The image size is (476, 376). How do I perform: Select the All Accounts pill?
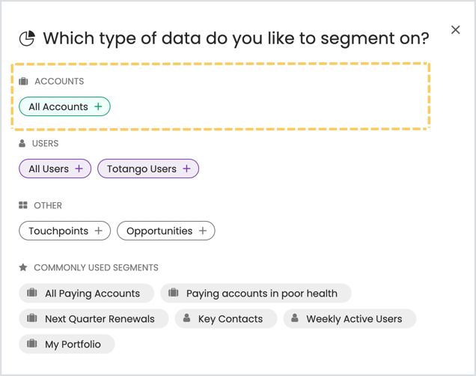coord(64,106)
